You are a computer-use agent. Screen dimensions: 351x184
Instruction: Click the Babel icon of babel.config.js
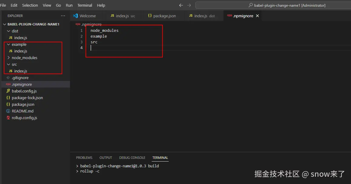pyautogui.click(x=8, y=91)
